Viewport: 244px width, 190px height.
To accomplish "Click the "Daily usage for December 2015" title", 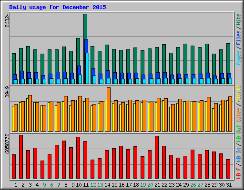I will (x=58, y=7).
